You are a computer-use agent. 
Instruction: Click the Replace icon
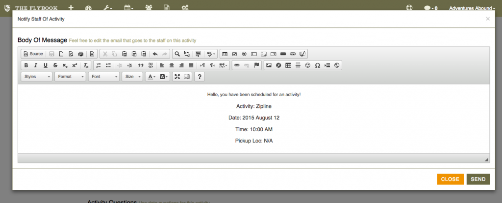pyautogui.click(x=187, y=54)
